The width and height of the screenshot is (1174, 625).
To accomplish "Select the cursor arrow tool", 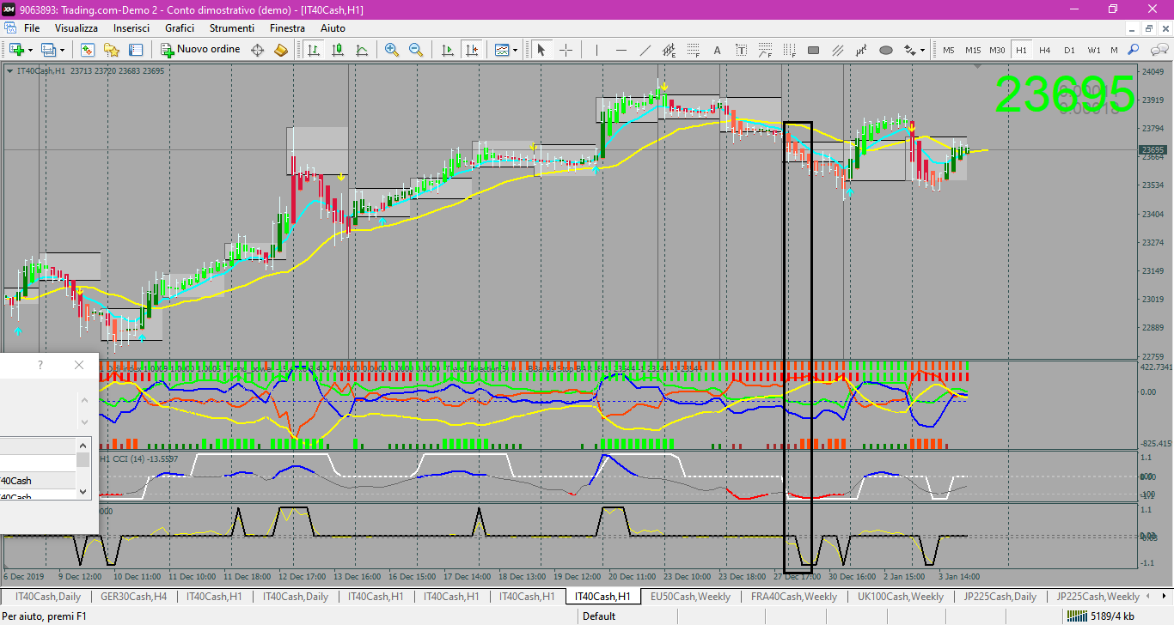I will 541,50.
